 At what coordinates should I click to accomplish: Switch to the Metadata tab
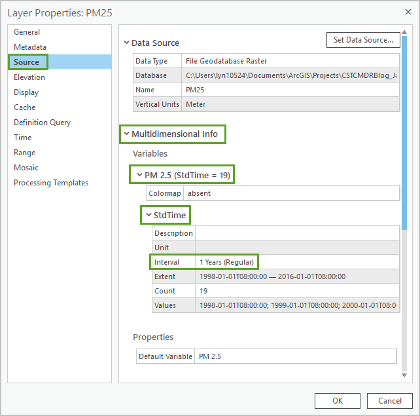[x=30, y=47]
